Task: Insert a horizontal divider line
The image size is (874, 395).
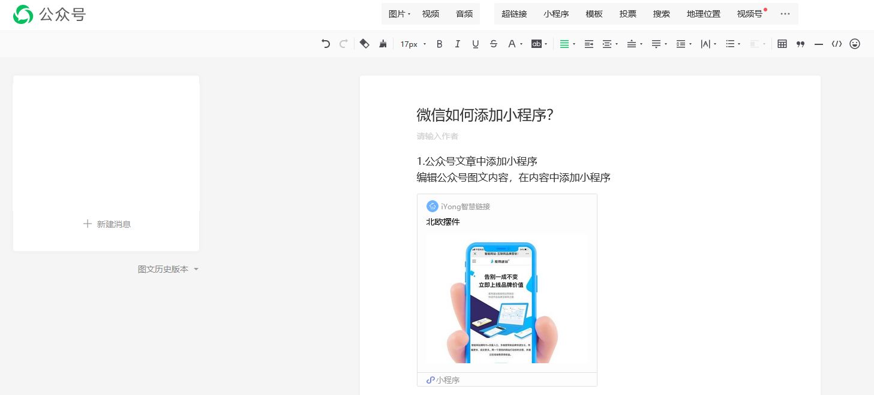Action: pos(818,43)
